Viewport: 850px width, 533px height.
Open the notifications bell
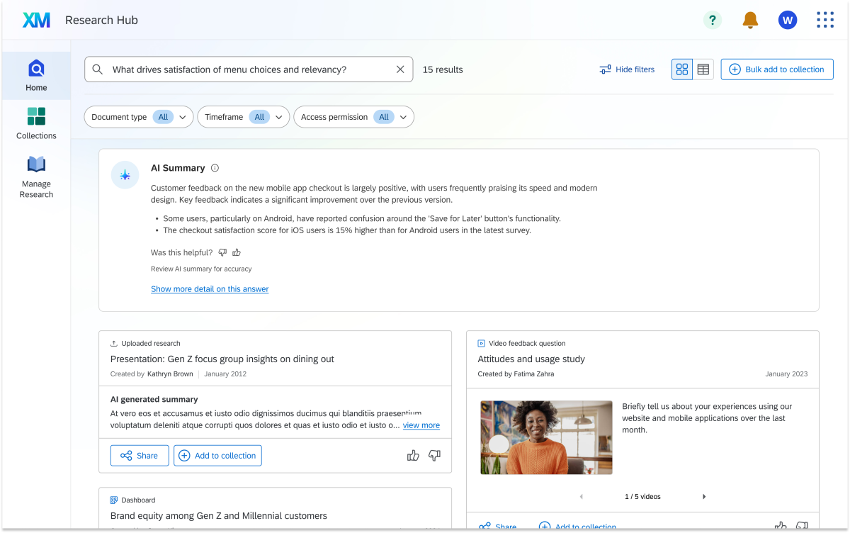tap(750, 20)
